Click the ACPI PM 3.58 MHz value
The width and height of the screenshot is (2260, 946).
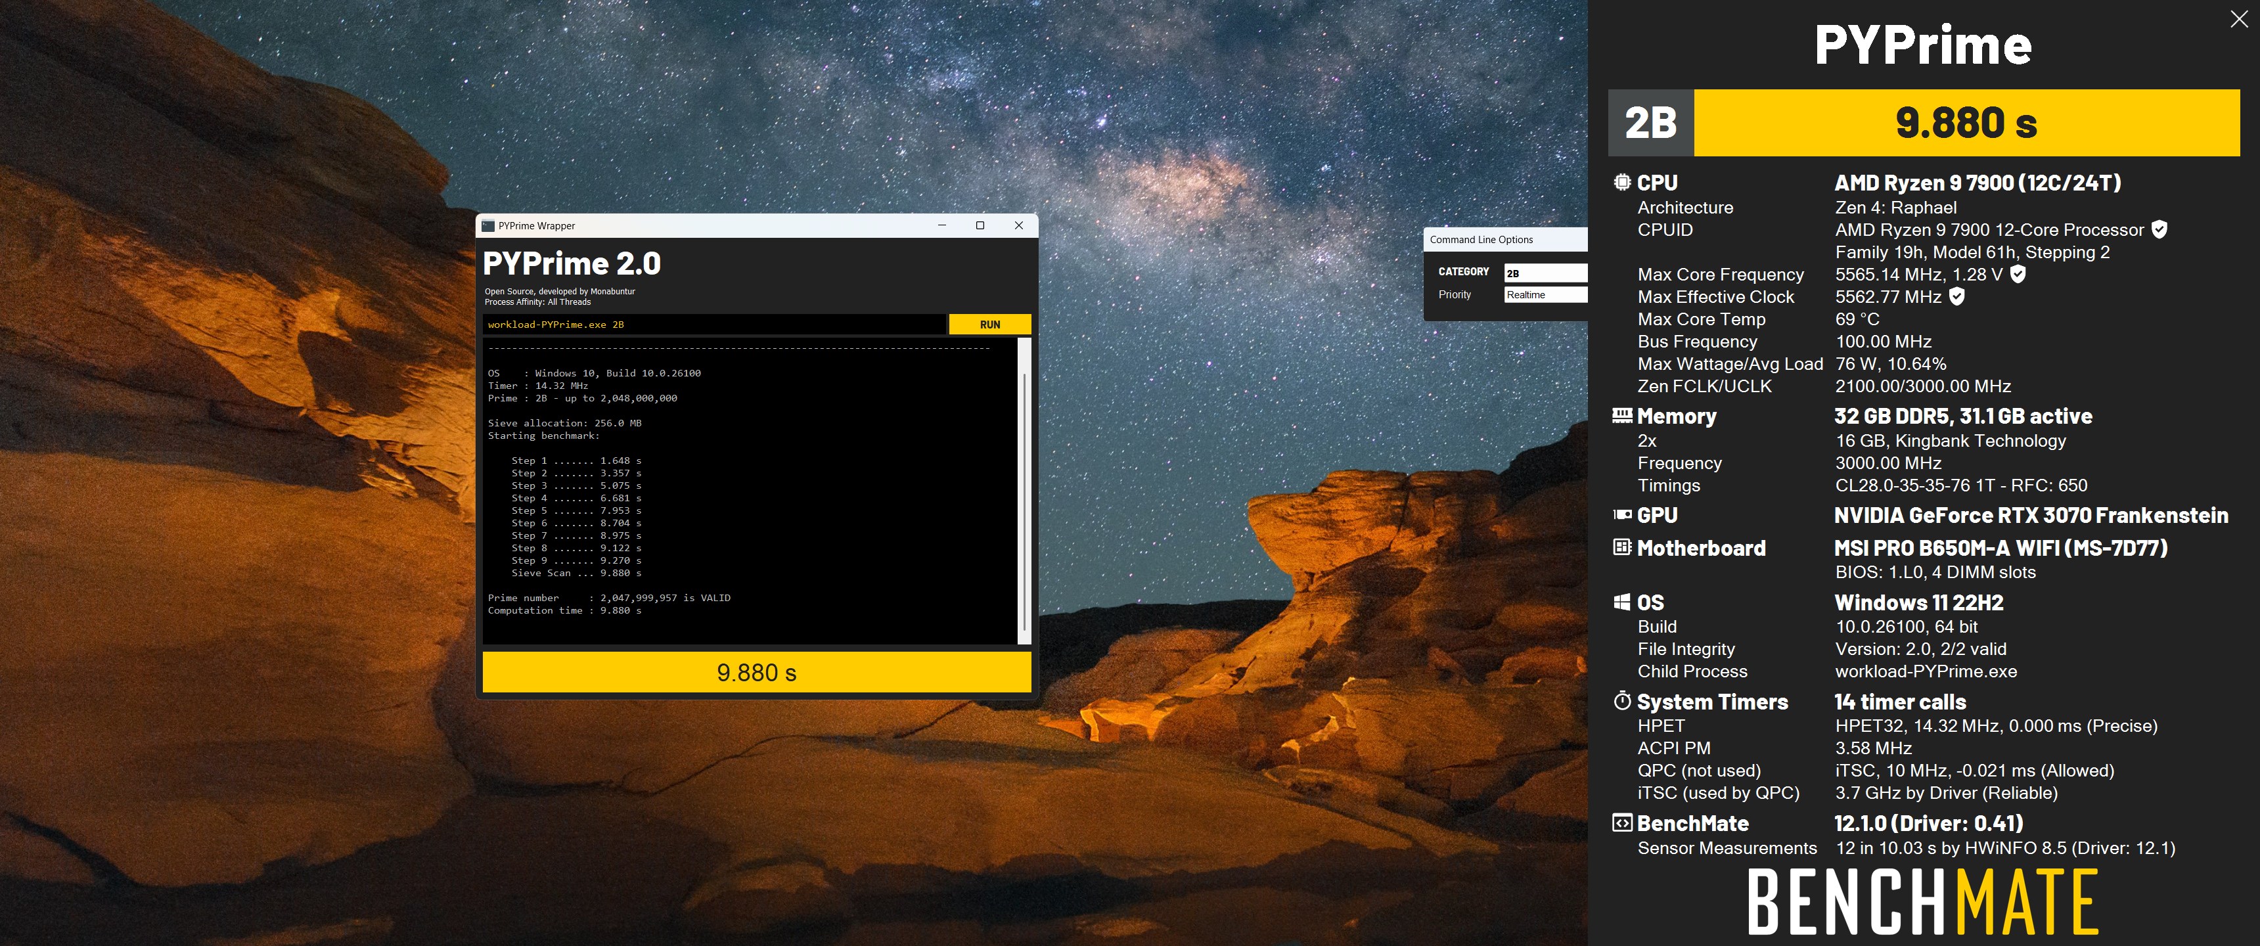tap(1873, 748)
